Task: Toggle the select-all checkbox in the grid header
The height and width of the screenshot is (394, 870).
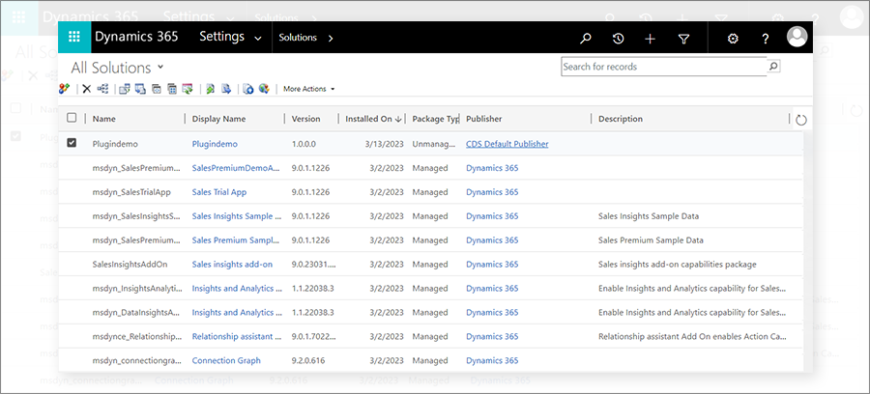Action: 72,118
